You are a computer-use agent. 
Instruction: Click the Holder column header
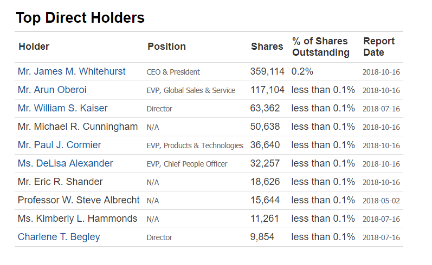point(34,47)
